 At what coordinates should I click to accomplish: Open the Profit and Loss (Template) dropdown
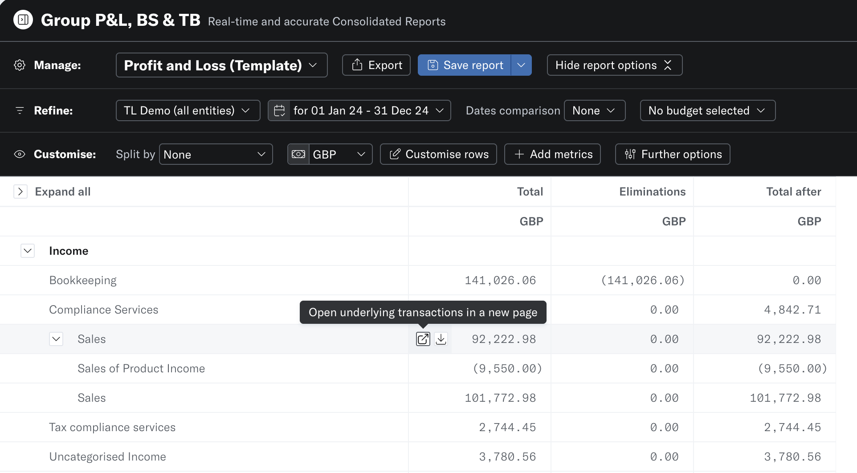coord(221,65)
